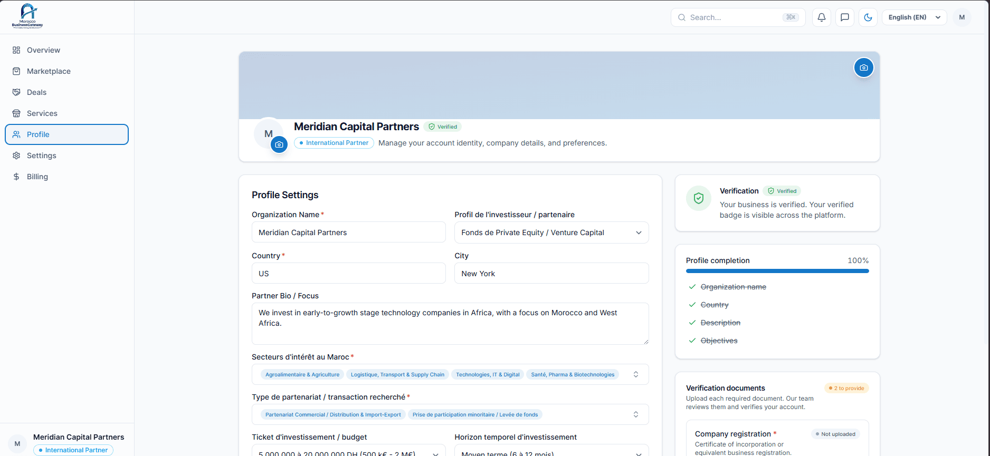The width and height of the screenshot is (990, 456).
Task: Click the Objectives checklist item
Action: click(x=719, y=341)
